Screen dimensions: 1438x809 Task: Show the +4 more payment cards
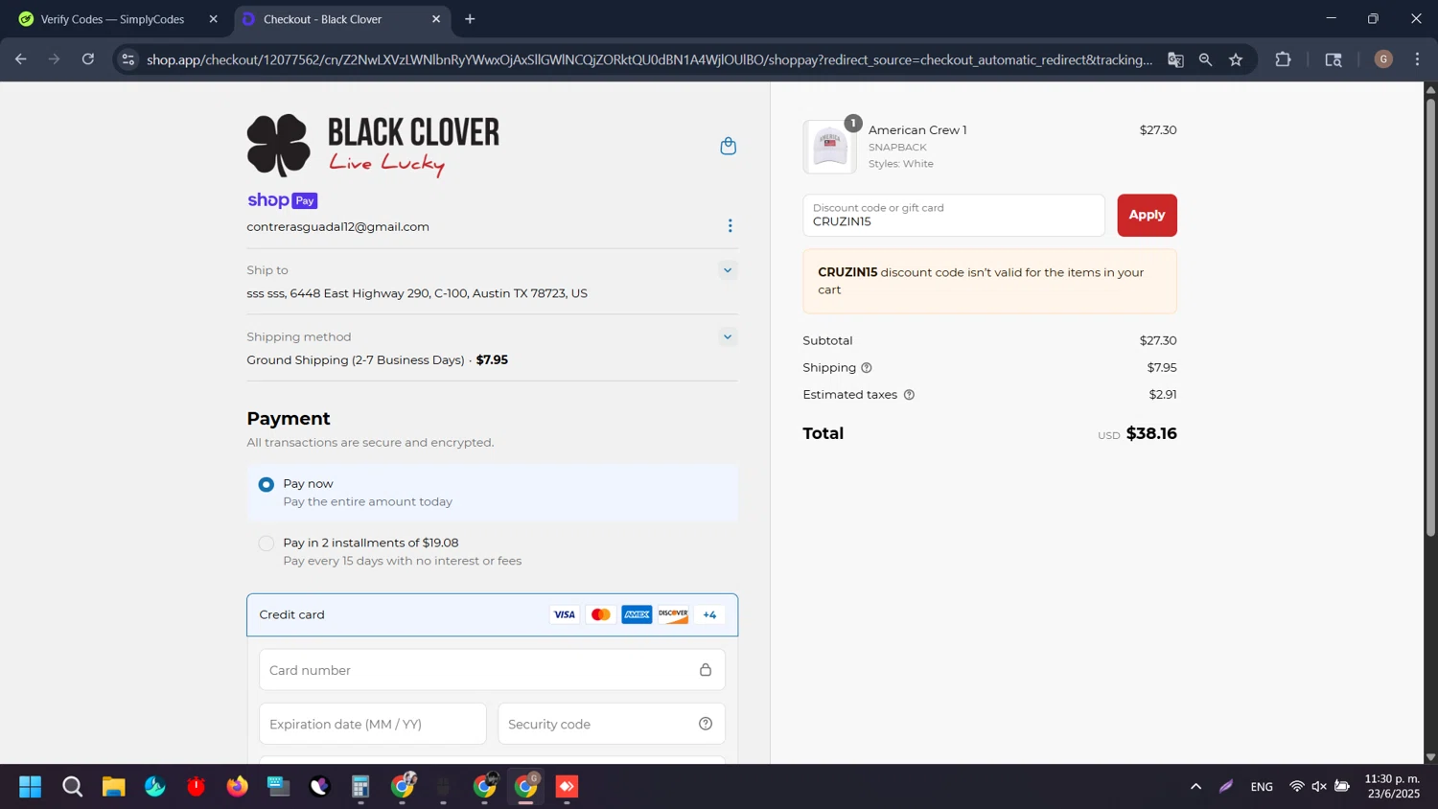click(709, 614)
